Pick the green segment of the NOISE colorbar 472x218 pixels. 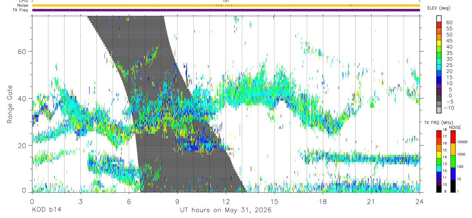tap(453, 161)
